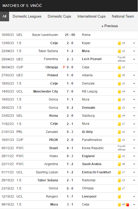Click yellow card icon in Zamalek–Al Ahly row
This screenshot has height=209, width=138.
[x=119, y=132]
